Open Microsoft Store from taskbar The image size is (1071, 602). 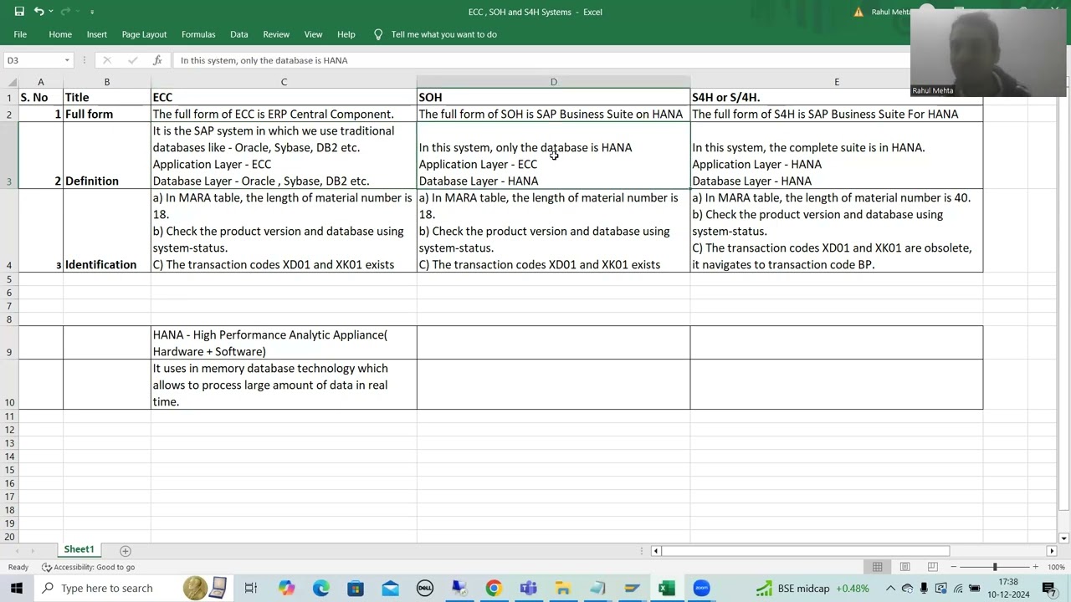click(x=356, y=588)
